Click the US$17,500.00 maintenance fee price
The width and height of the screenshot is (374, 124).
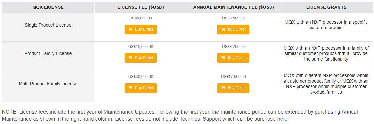[x=233, y=77]
